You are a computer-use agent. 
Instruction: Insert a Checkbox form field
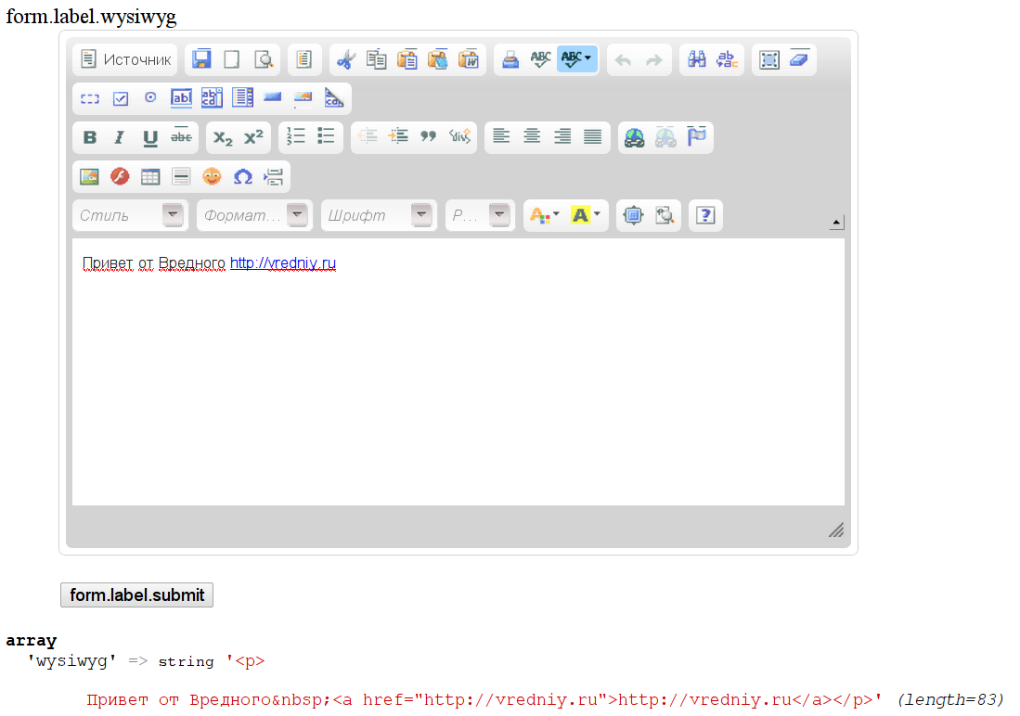121,99
